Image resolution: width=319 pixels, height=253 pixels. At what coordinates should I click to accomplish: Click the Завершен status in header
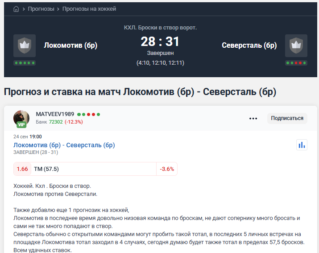coord(160,53)
